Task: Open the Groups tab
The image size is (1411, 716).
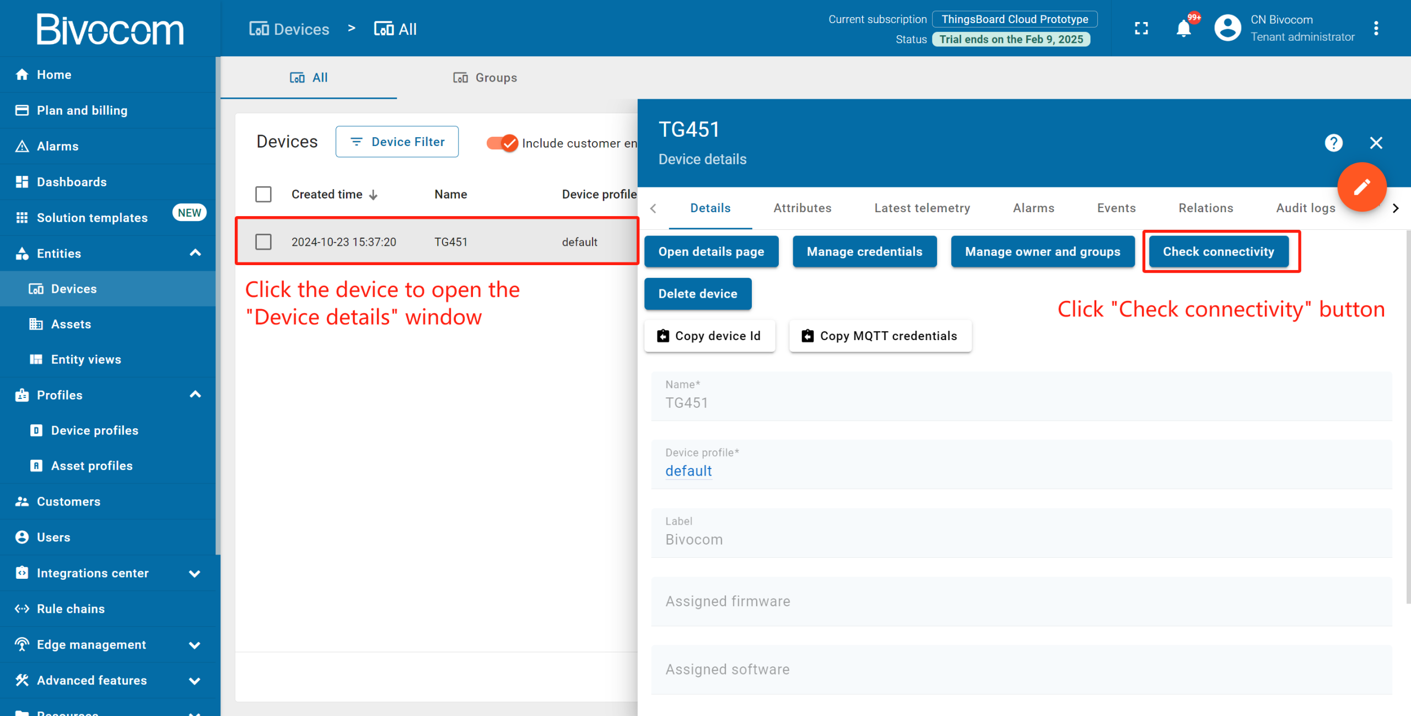Action: pos(485,78)
